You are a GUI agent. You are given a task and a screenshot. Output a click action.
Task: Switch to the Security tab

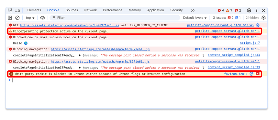[176, 10]
